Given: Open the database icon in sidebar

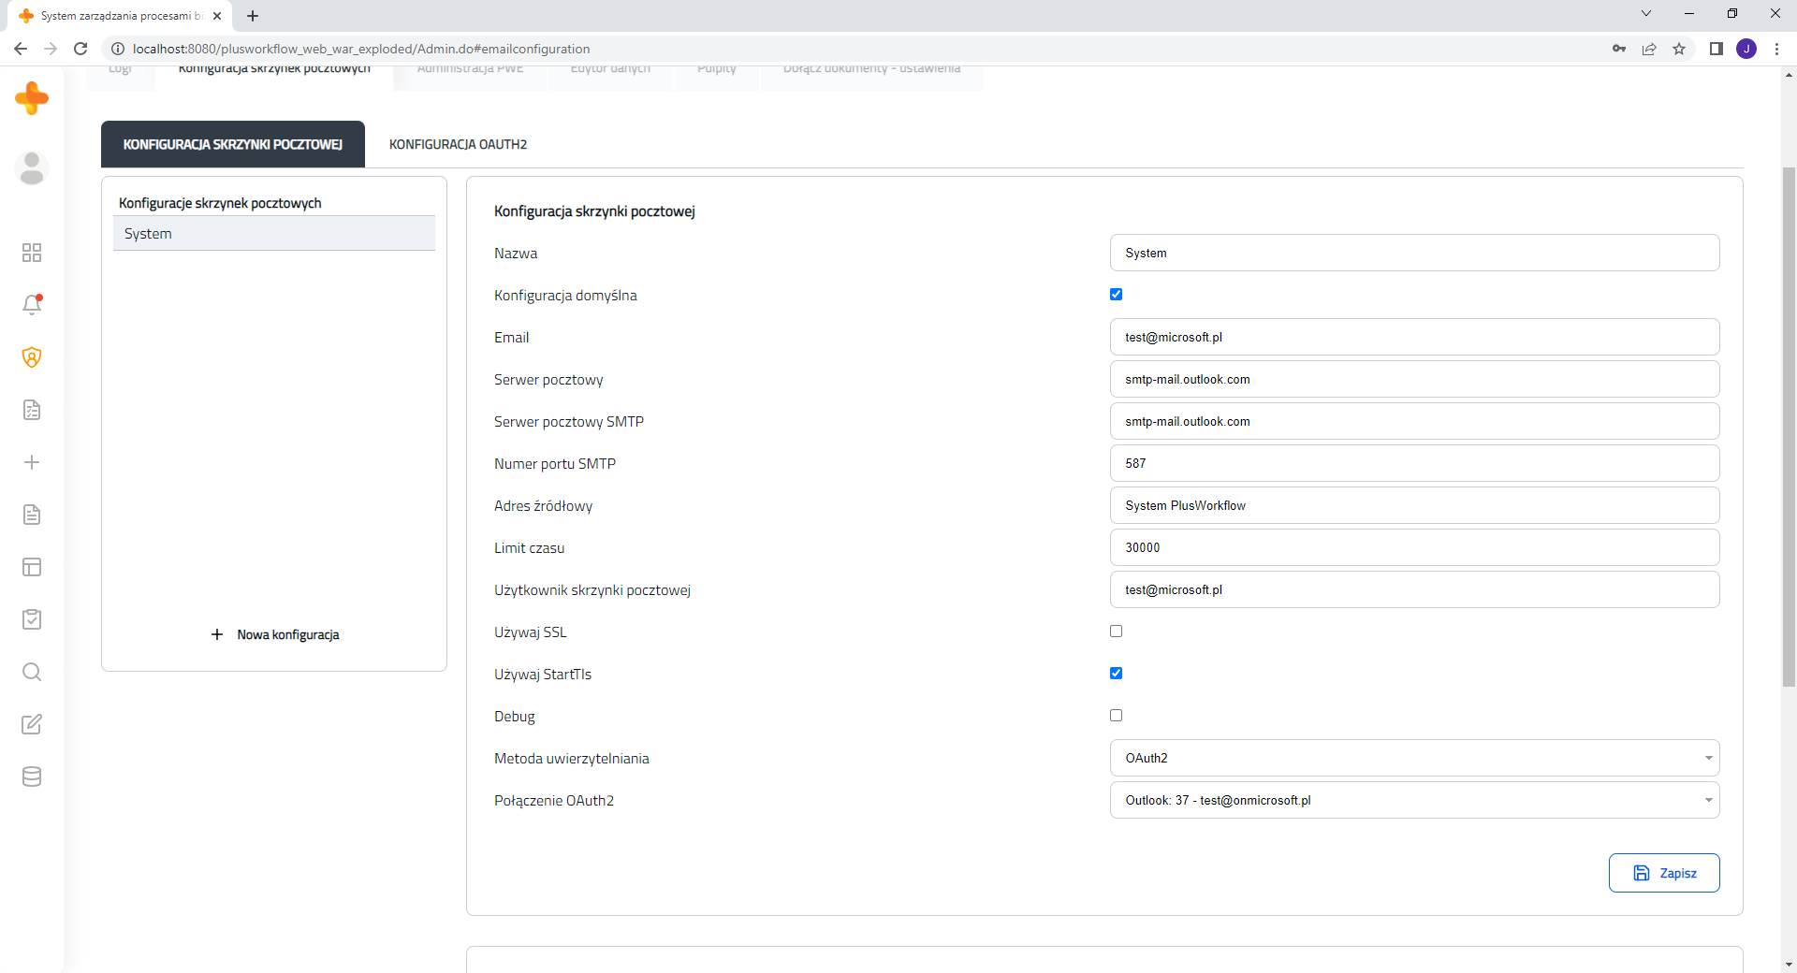Looking at the screenshot, I should (32, 777).
